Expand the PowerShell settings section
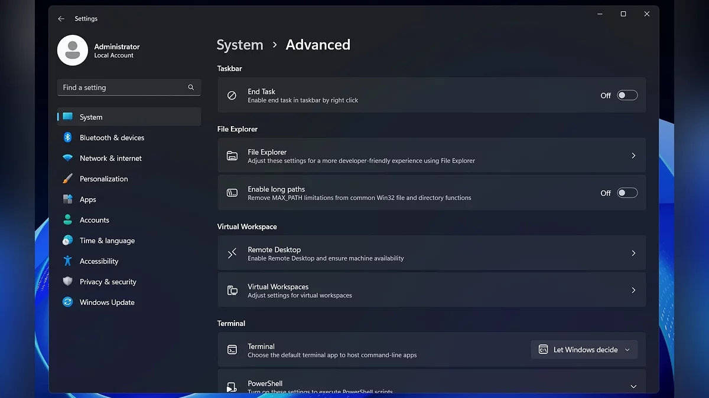The width and height of the screenshot is (709, 398). (x=633, y=386)
